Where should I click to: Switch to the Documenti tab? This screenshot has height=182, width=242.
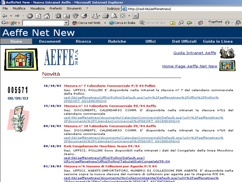pyautogui.click(x=50, y=41)
